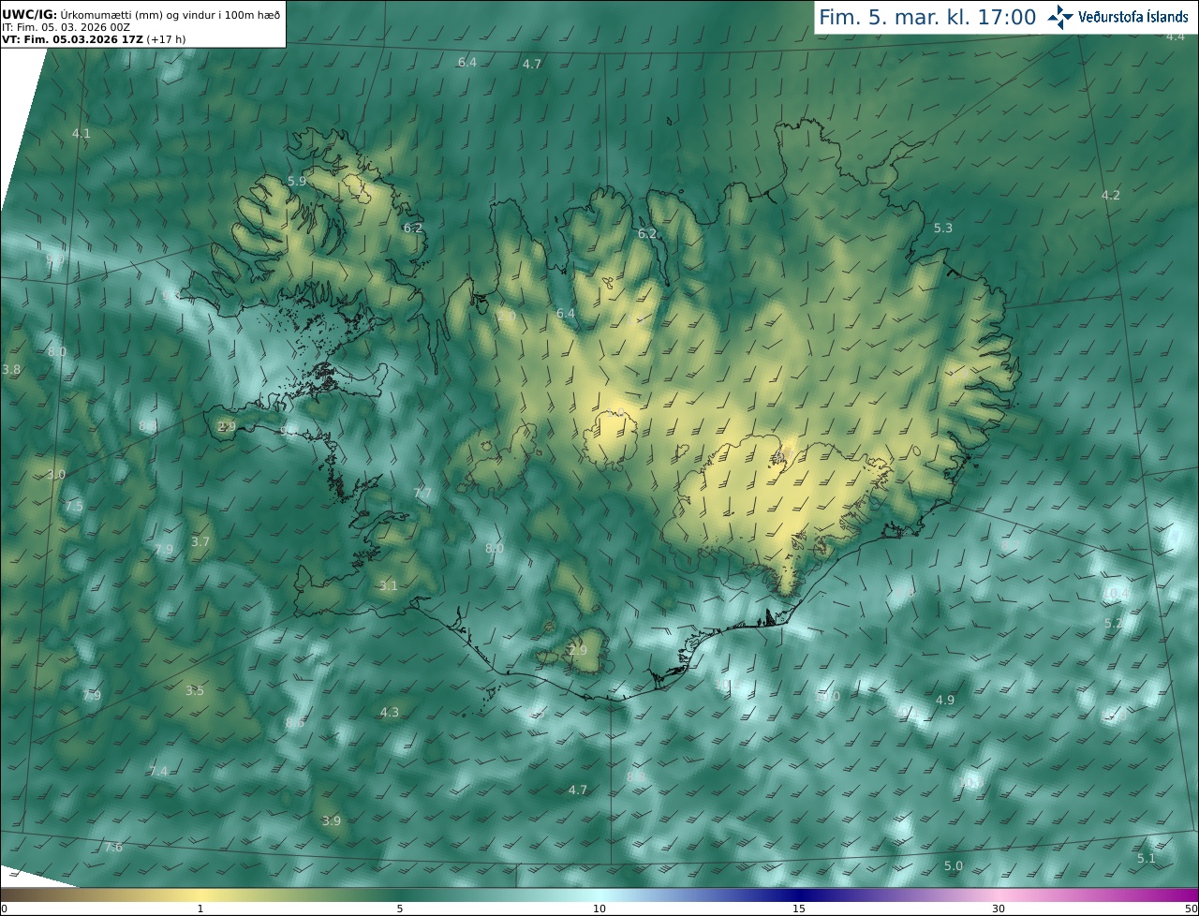This screenshot has width=1199, height=916.
Task: Click the color scale tick label '50'
Action: pyautogui.click(x=1192, y=909)
